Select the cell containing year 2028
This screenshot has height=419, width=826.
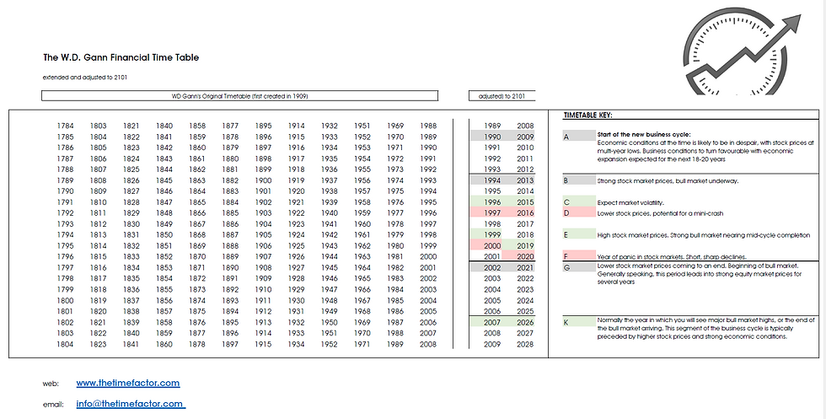click(525, 344)
